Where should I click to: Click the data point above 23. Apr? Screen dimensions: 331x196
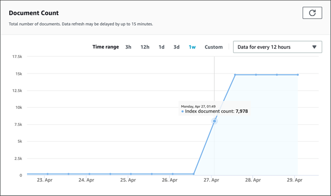click(48, 174)
